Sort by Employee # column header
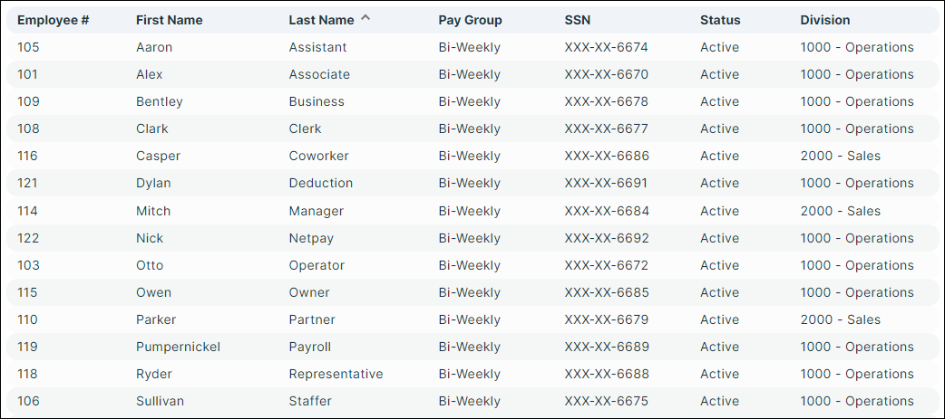This screenshot has height=419, width=945. pyautogui.click(x=53, y=20)
